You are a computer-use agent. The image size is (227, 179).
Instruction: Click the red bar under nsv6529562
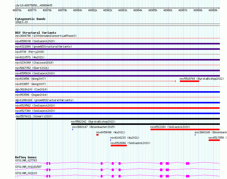click(117, 108)
